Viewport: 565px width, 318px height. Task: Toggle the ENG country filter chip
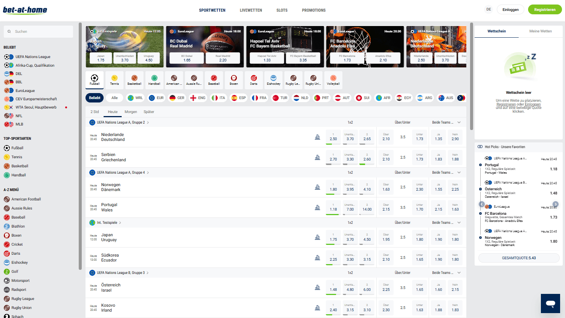198,98
